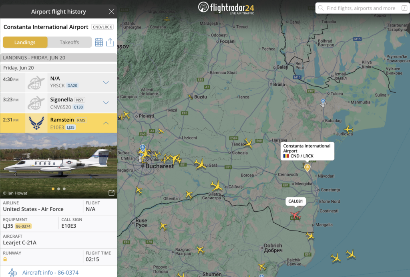Image resolution: width=410 pixels, height=277 pixels.
Task: Click the Constanta airport pin marker
Action: point(307,167)
